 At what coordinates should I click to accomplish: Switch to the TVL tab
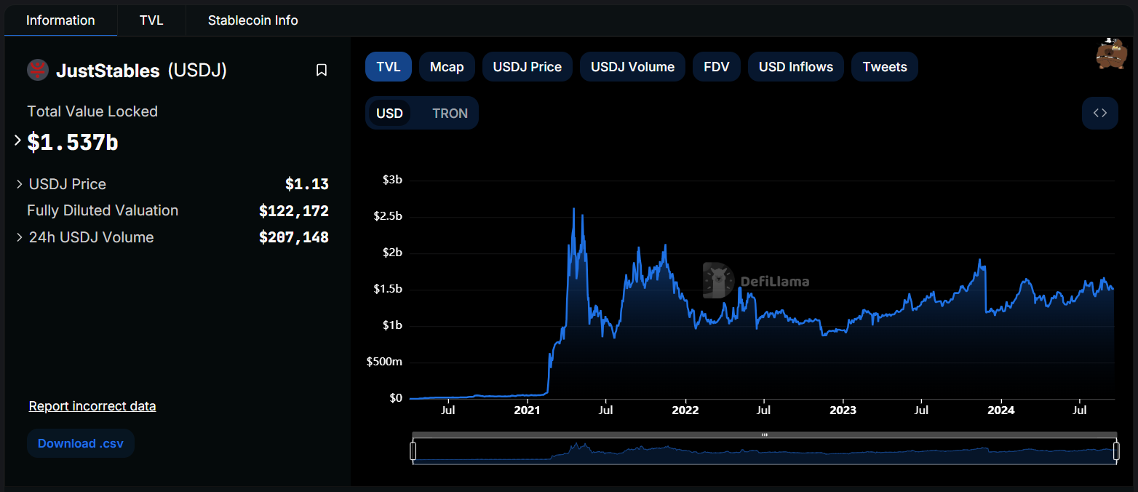[151, 20]
